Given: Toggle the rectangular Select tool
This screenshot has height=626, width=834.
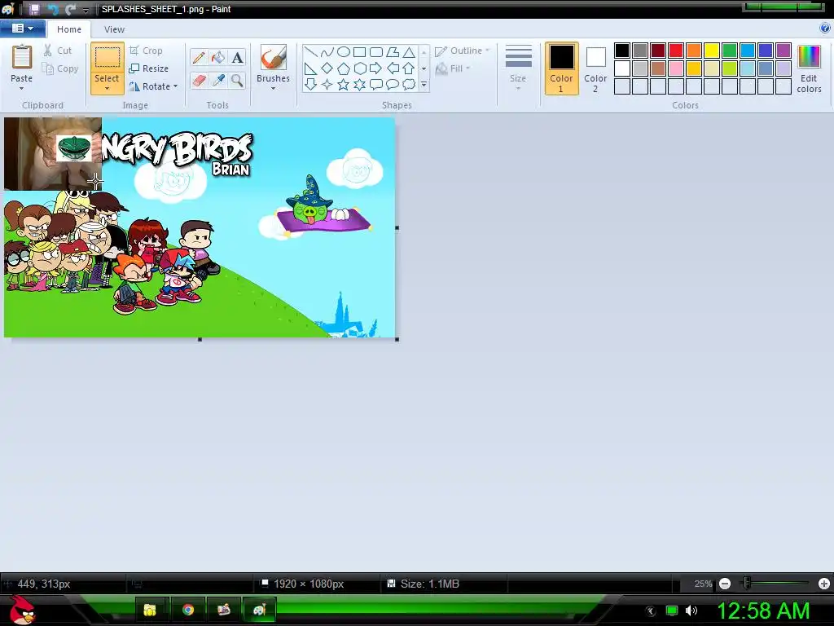Looking at the screenshot, I should 108,59.
